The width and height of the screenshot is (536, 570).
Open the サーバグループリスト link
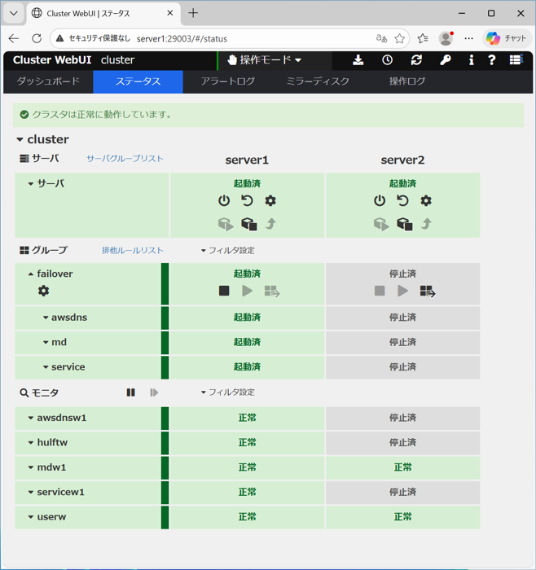(x=125, y=159)
